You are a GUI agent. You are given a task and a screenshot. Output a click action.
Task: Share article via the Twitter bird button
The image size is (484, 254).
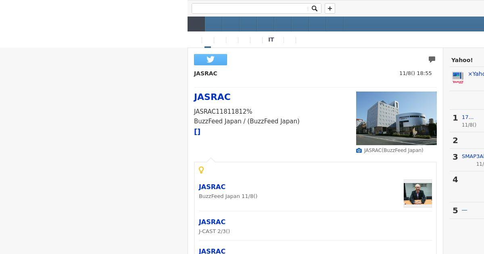coord(211,60)
